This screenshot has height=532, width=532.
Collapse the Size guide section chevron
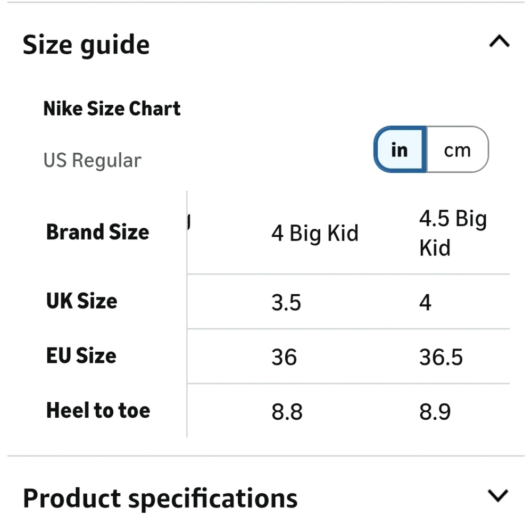coord(499,41)
